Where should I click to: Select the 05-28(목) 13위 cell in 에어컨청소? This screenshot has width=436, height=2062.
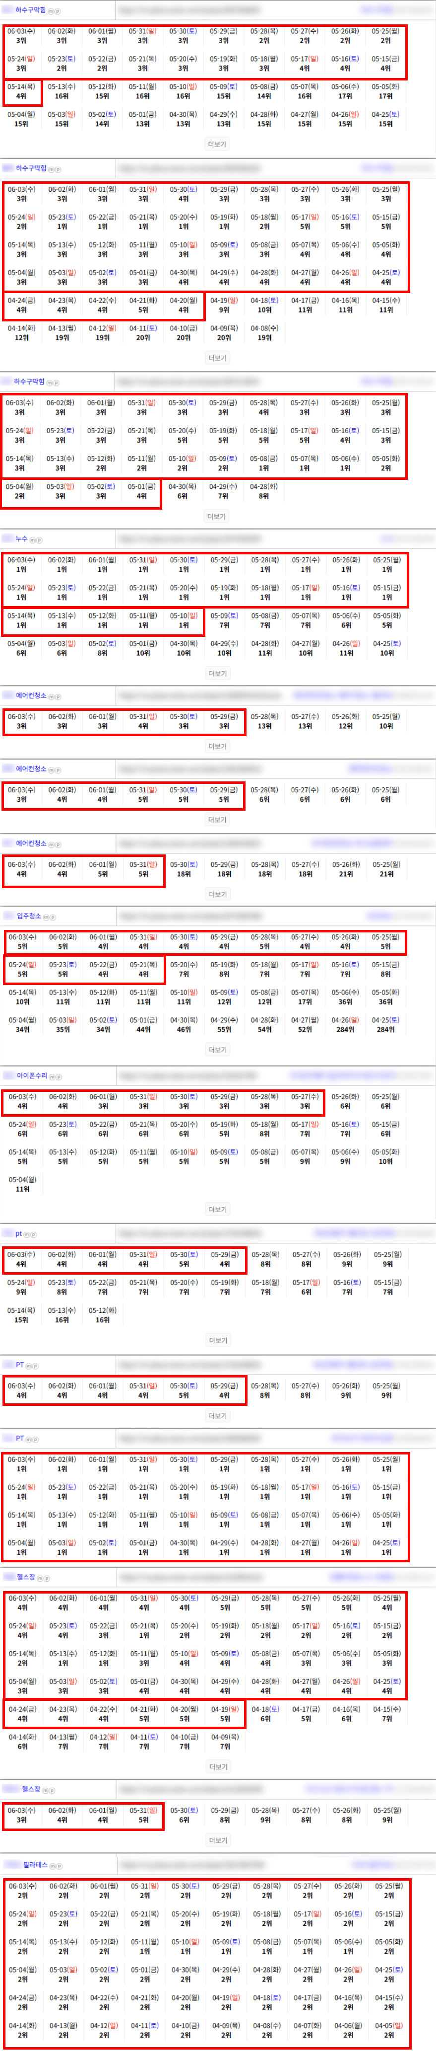265,721
